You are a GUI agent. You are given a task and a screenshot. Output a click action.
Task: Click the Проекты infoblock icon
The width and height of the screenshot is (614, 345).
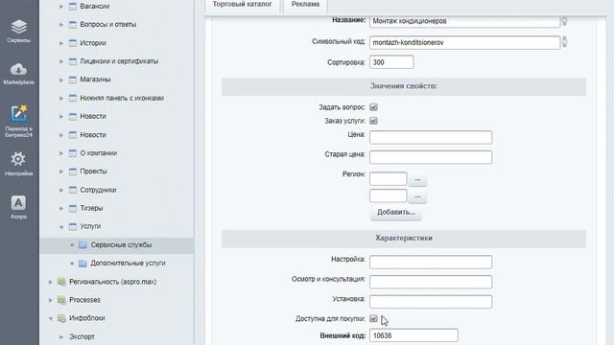pyautogui.click(x=73, y=172)
